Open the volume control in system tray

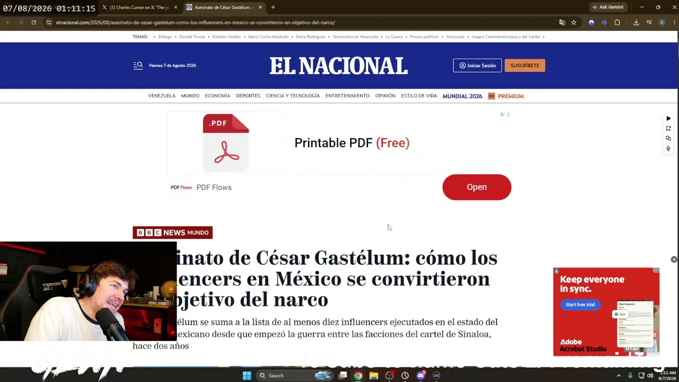[x=650, y=376]
